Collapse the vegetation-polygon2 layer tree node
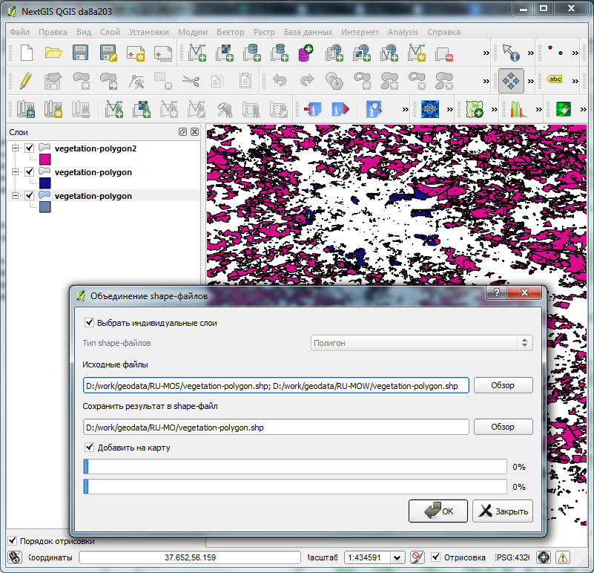The width and height of the screenshot is (594, 573). pos(14,148)
